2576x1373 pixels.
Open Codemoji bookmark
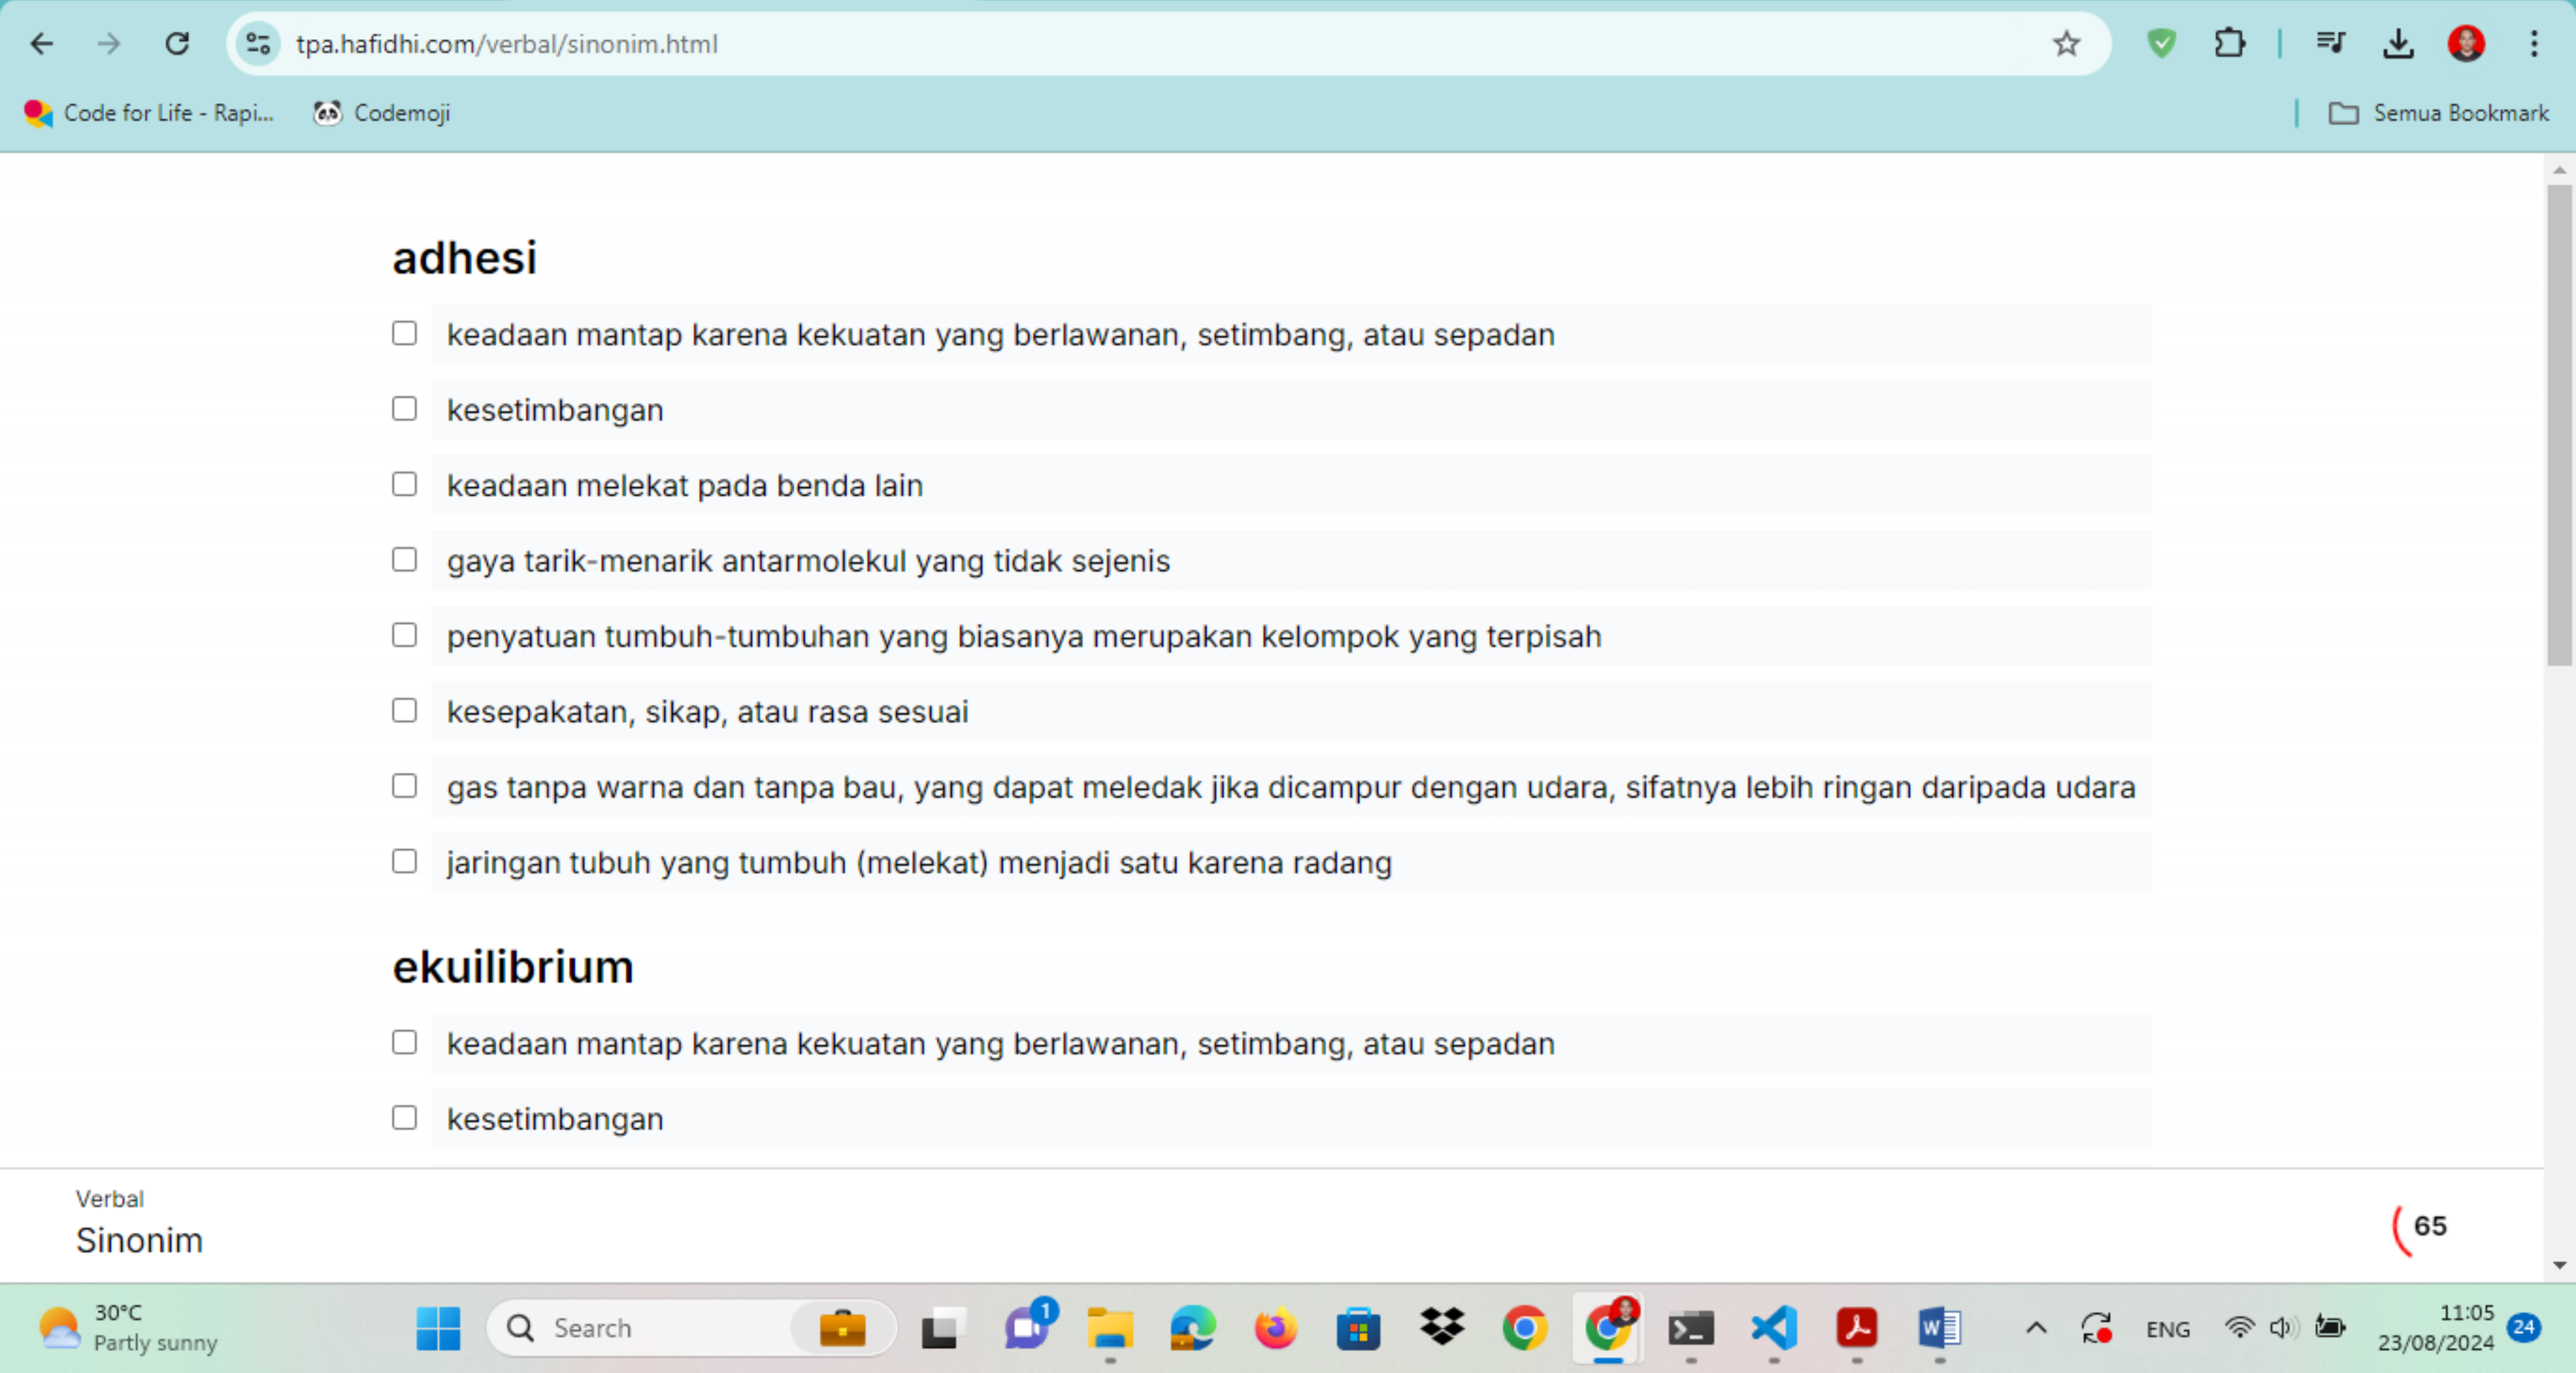[382, 113]
